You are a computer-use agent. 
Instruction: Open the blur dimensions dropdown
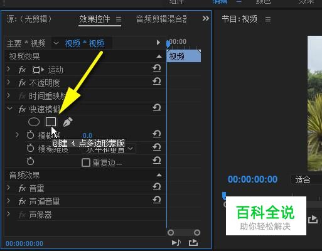109,149
